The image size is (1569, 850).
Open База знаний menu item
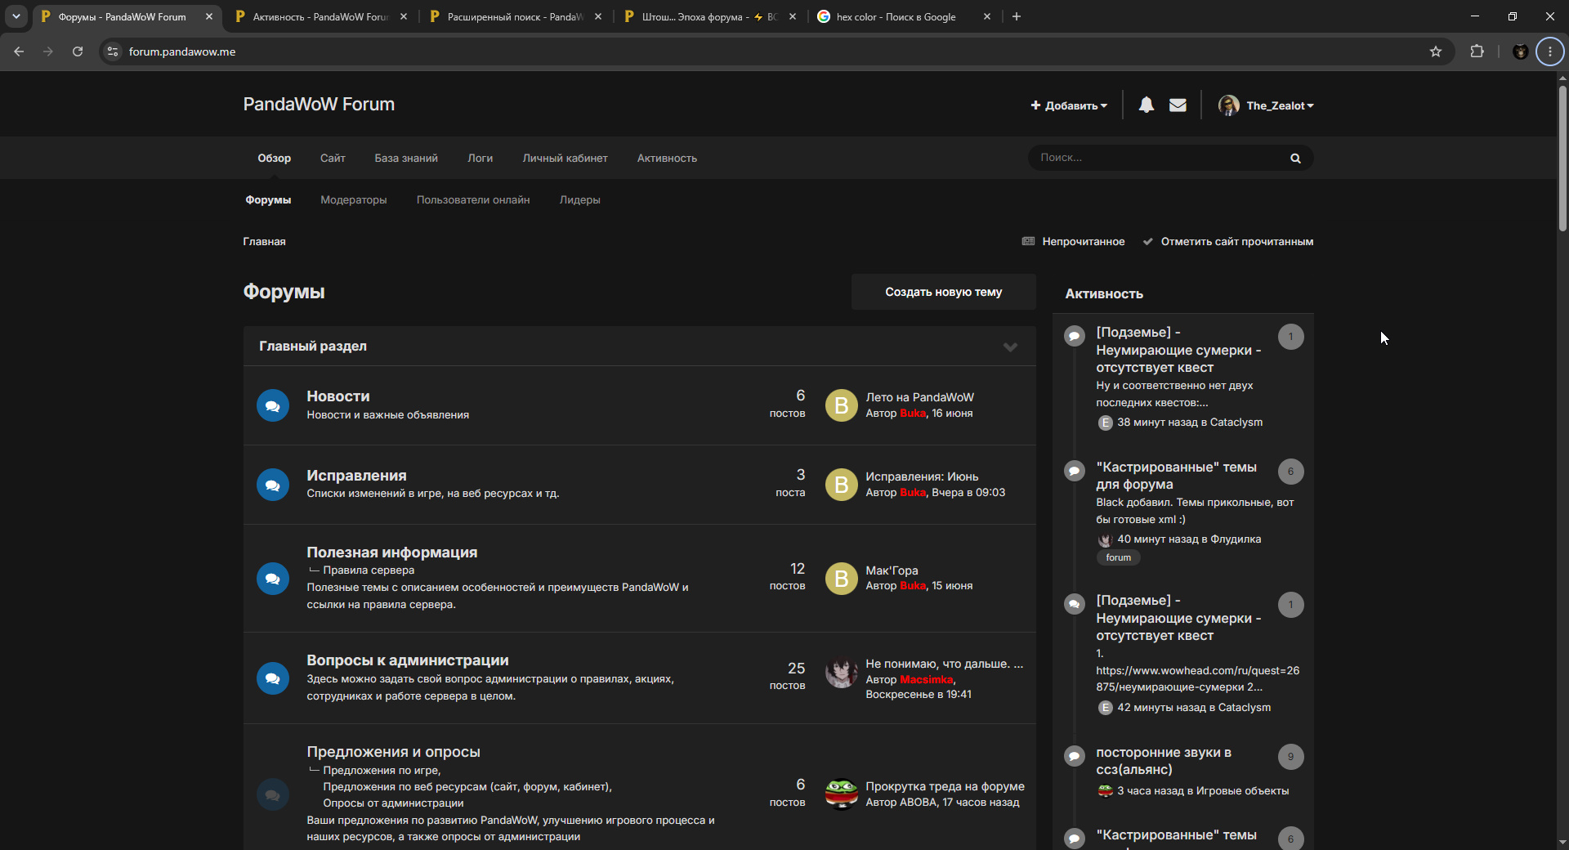coord(406,158)
